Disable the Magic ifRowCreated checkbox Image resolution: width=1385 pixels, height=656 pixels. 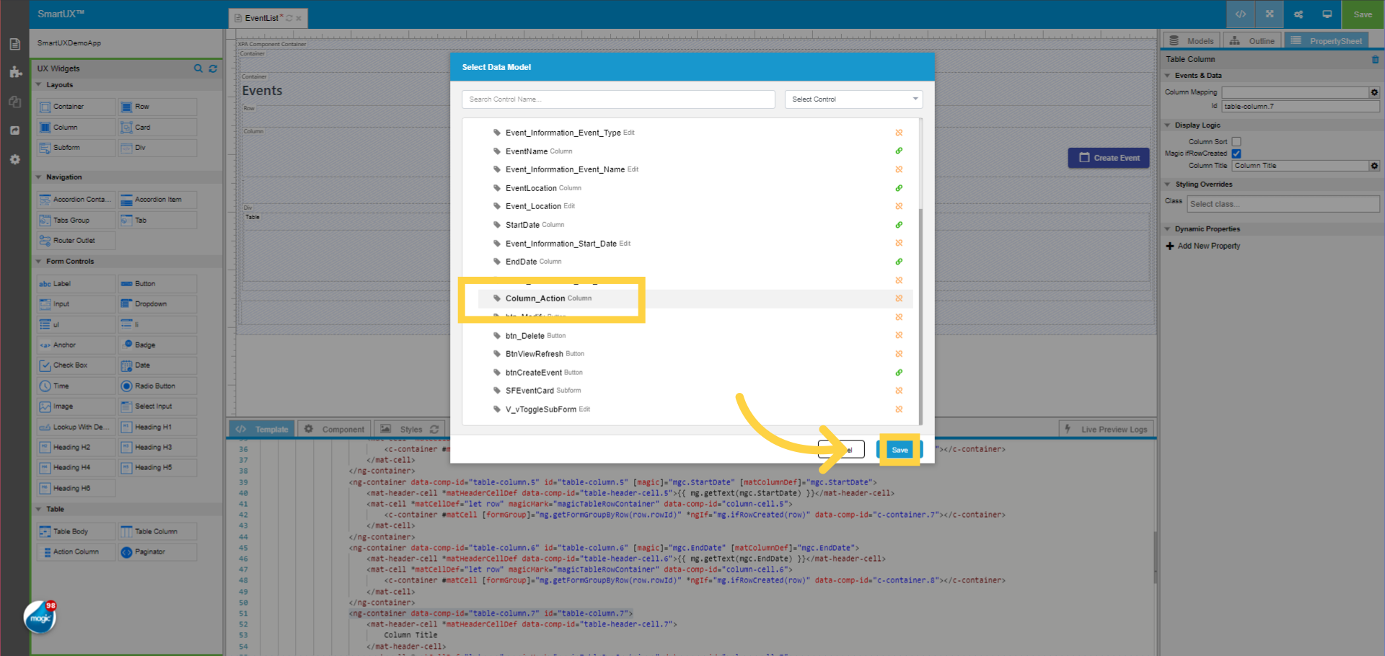click(1236, 153)
